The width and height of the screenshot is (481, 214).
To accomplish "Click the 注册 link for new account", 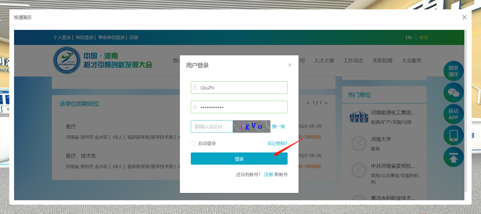I will coord(268,175).
